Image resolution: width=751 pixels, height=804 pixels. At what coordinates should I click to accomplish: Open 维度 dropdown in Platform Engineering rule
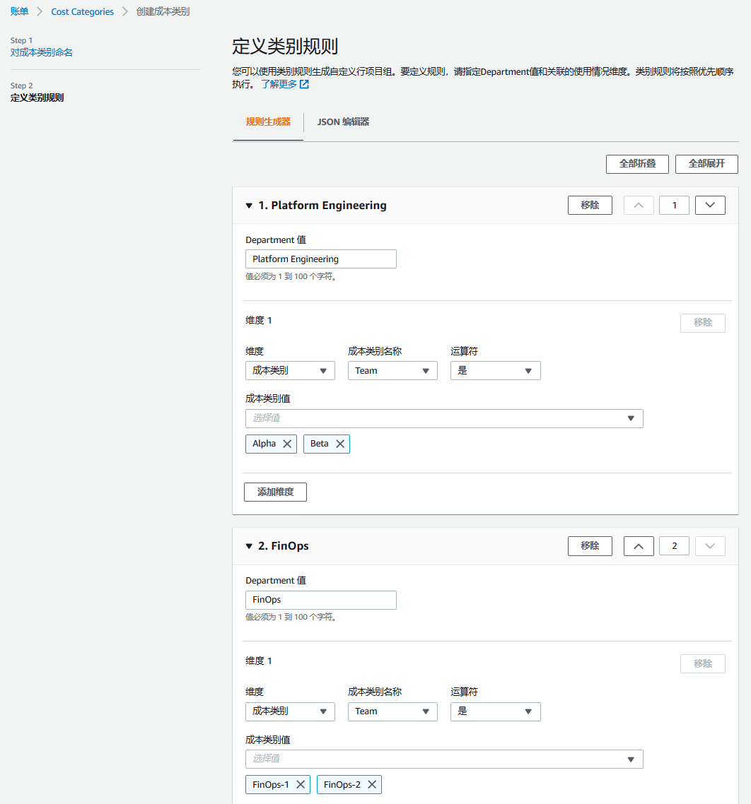coord(290,371)
